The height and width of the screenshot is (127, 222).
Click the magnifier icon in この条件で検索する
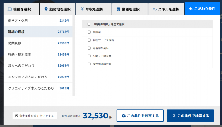point(174,116)
